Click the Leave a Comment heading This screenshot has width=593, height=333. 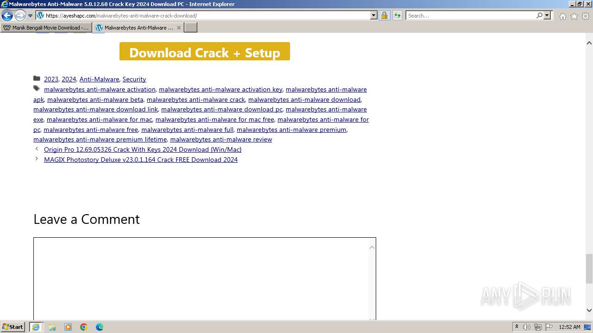[x=87, y=219]
